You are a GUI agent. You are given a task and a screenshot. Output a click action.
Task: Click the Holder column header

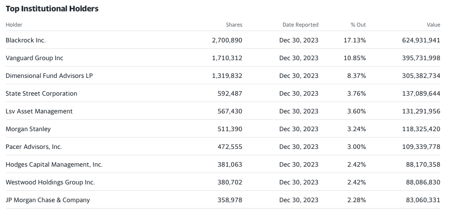[14, 25]
